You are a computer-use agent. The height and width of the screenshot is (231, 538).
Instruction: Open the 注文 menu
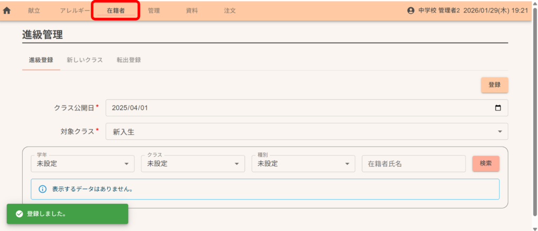click(x=230, y=10)
